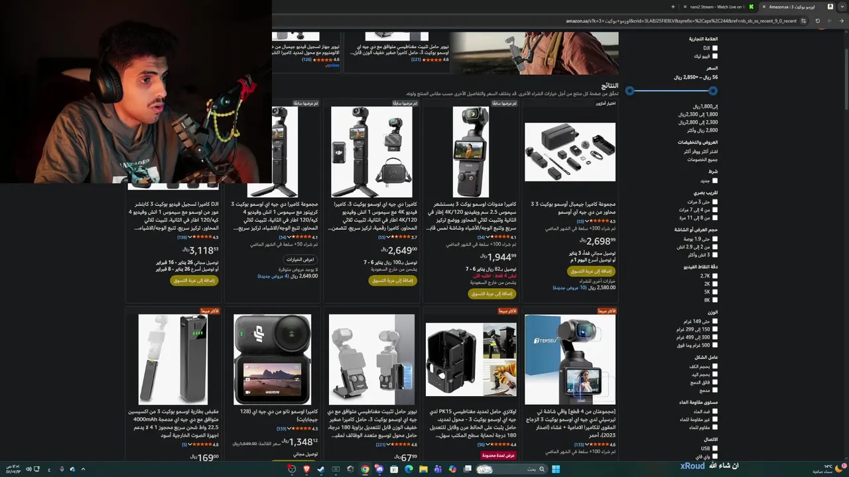Open Microsoft Store from the taskbar
The height and width of the screenshot is (477, 849).
click(x=394, y=469)
